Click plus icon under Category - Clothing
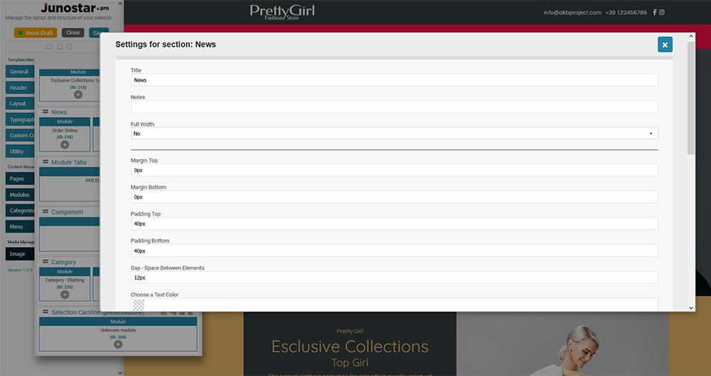This screenshot has width=711, height=376. tap(65, 294)
